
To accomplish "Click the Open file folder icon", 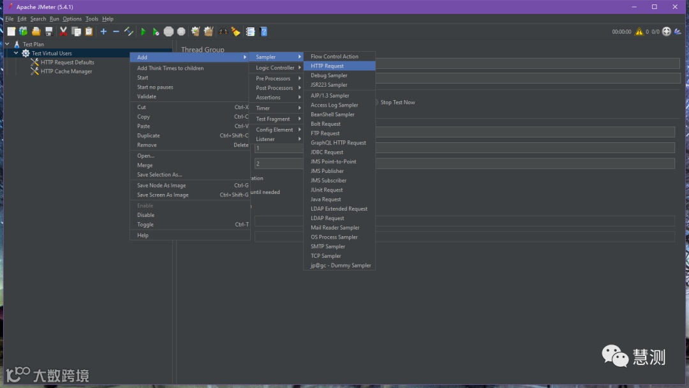I will pyautogui.click(x=36, y=32).
